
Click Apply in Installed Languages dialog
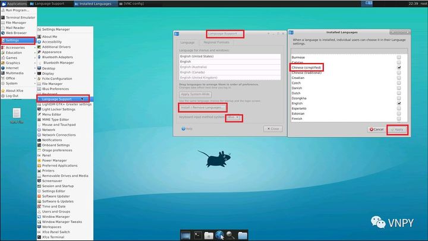click(x=397, y=129)
